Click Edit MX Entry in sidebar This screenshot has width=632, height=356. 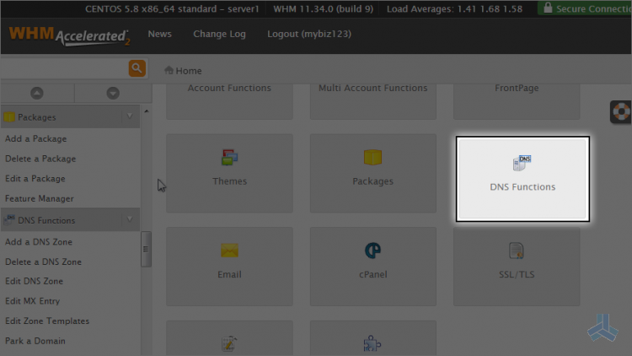(x=32, y=301)
